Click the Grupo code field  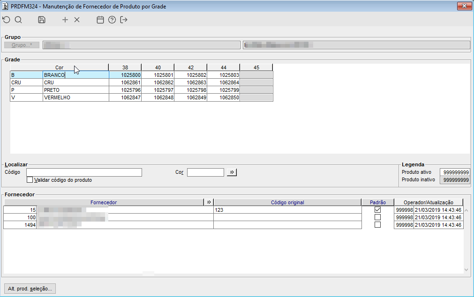pos(142,45)
